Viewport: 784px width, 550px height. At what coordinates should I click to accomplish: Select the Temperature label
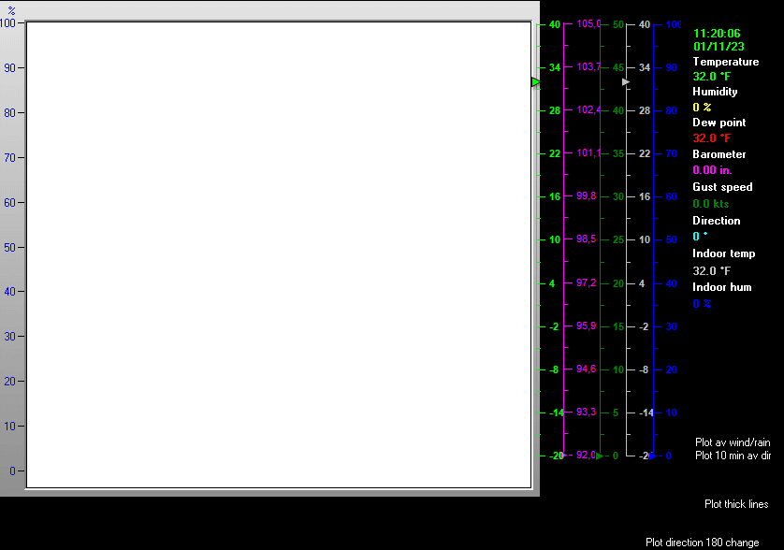point(725,62)
